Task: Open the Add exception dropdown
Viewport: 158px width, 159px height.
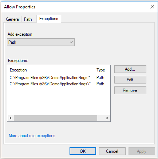Action: coord(41,42)
